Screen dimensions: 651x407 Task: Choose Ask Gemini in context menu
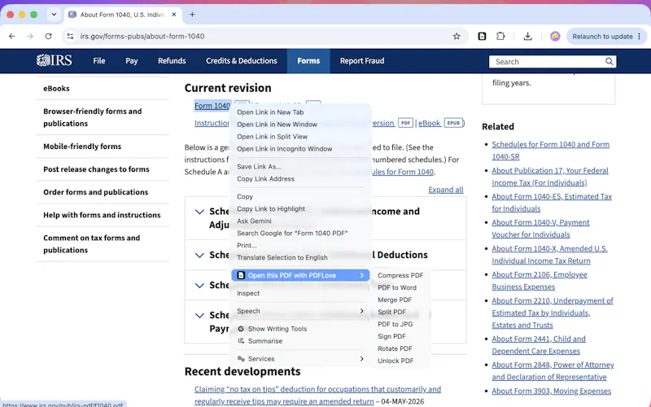(300, 221)
